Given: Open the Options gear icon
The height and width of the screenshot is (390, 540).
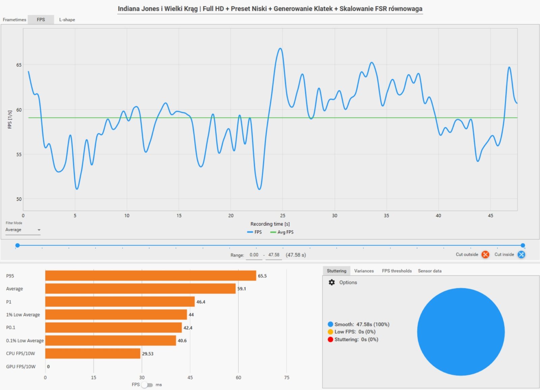Looking at the screenshot, I should (332, 282).
